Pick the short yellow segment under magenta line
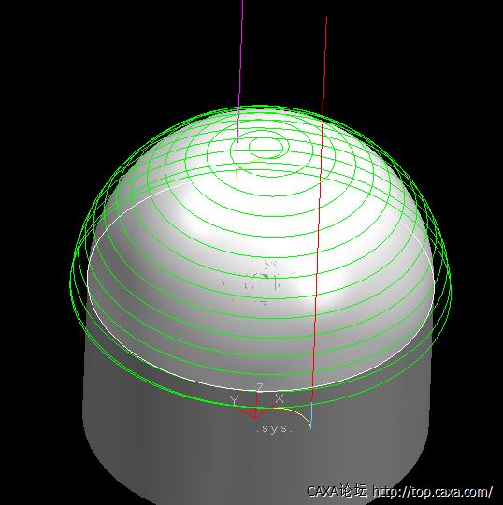The height and width of the screenshot is (505, 503). pyautogui.click(x=237, y=175)
